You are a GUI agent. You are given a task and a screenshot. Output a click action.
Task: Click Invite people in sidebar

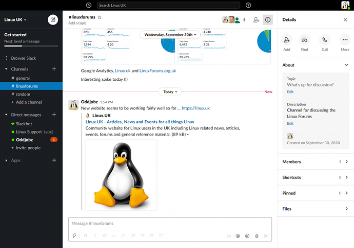pyautogui.click(x=28, y=148)
